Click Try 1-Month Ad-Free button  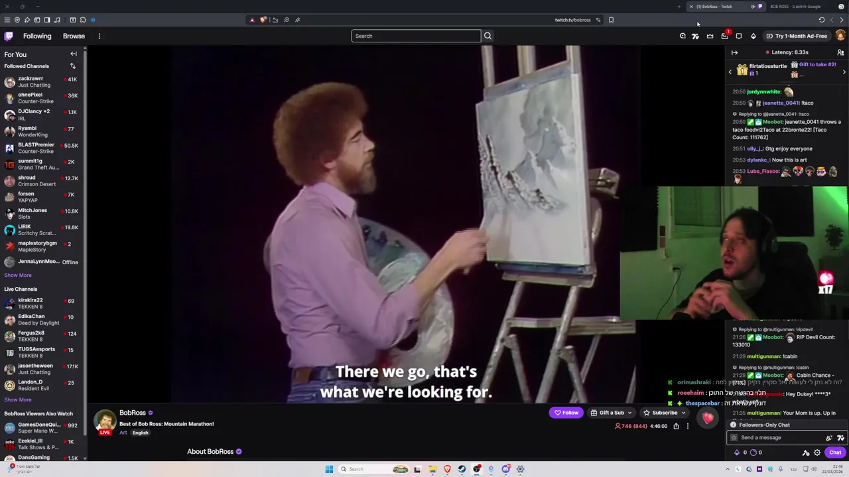796,36
